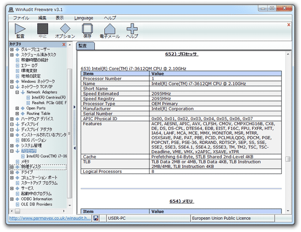Image resolution: width=301 pixels, height=232 pixels.
Task: Select 起動中のプログラム tree item
Action: coord(36,194)
